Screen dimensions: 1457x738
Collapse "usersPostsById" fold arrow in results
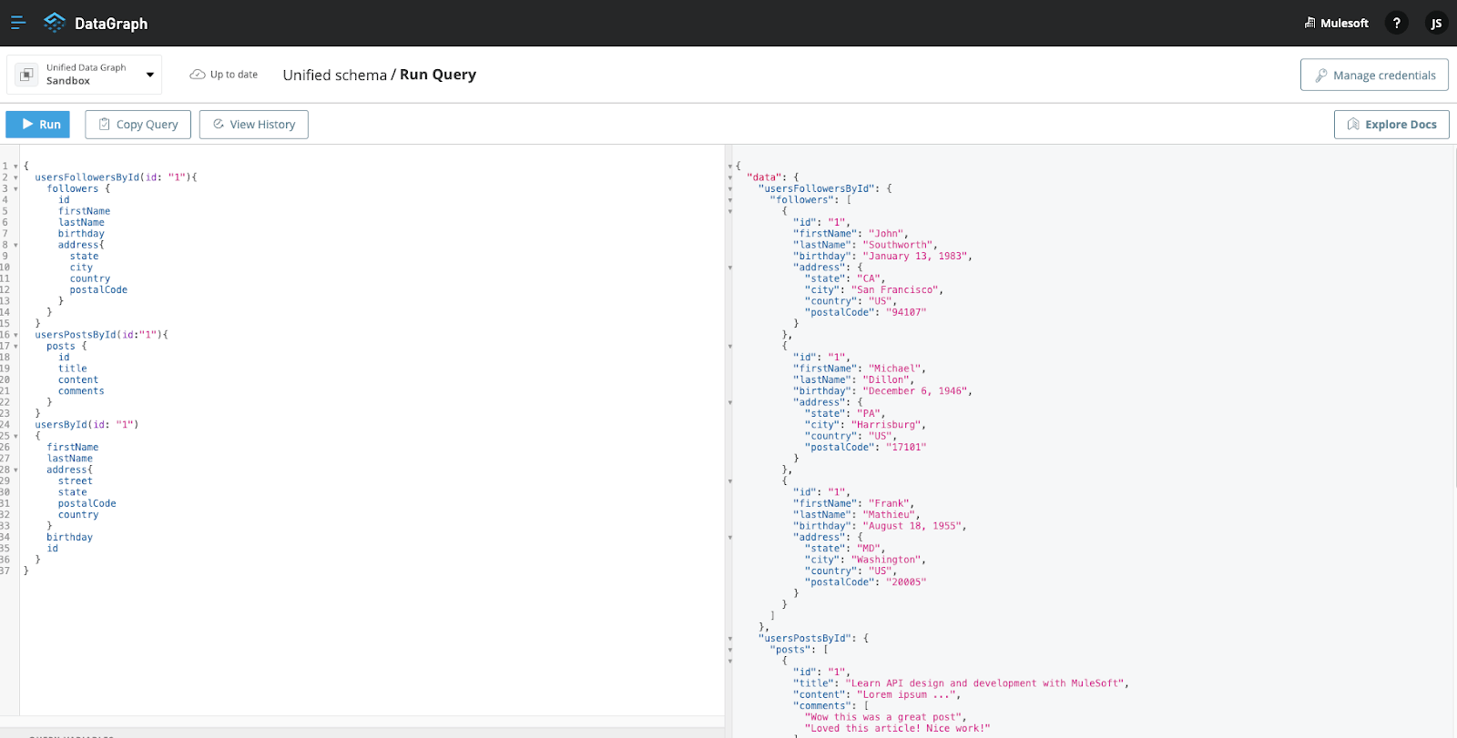(730, 639)
